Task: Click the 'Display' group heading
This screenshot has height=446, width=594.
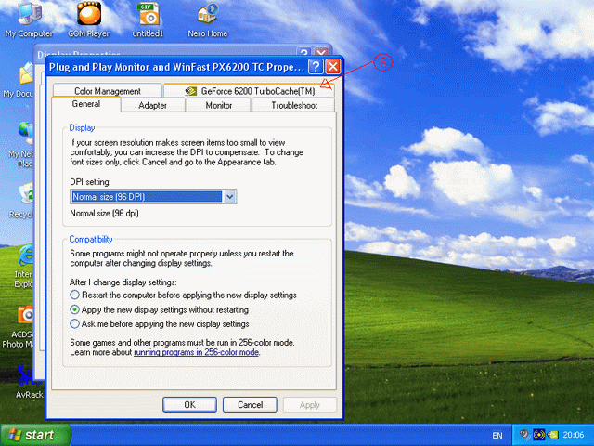Action: 82,128
